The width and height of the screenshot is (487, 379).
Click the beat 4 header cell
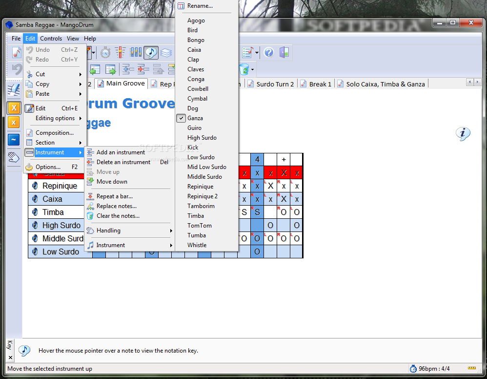[x=257, y=160]
